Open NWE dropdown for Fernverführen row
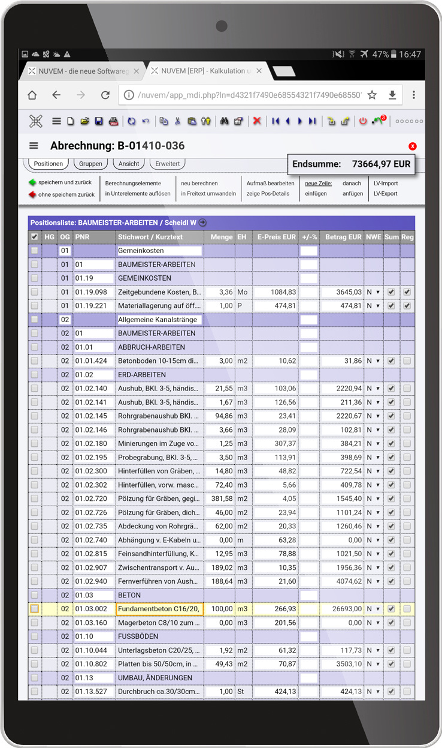Image resolution: width=442 pixels, height=748 pixels. [x=373, y=581]
